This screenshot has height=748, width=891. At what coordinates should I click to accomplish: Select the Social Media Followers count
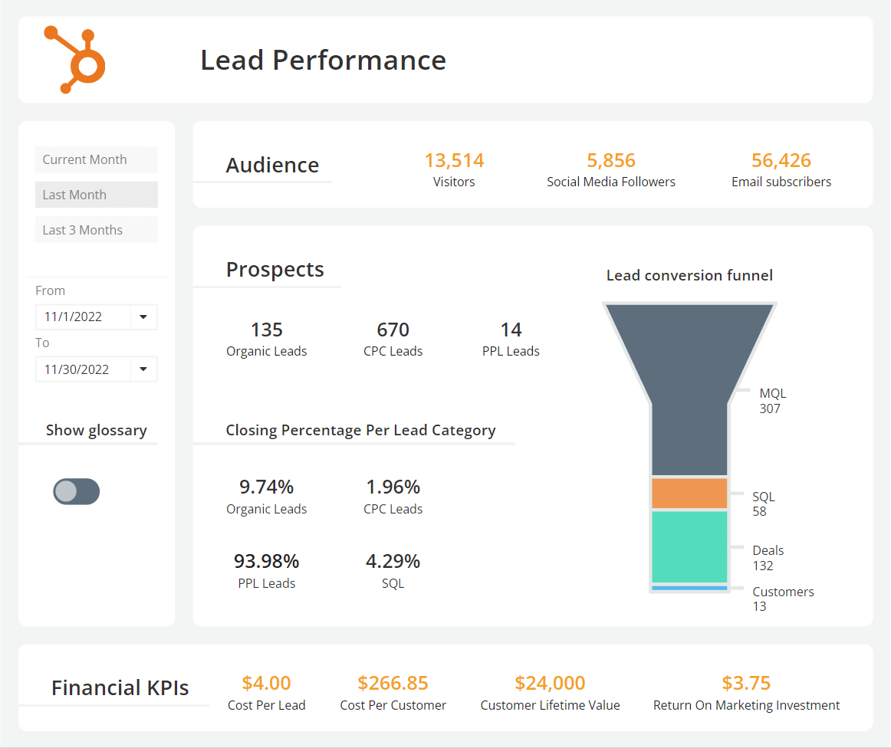pos(610,160)
